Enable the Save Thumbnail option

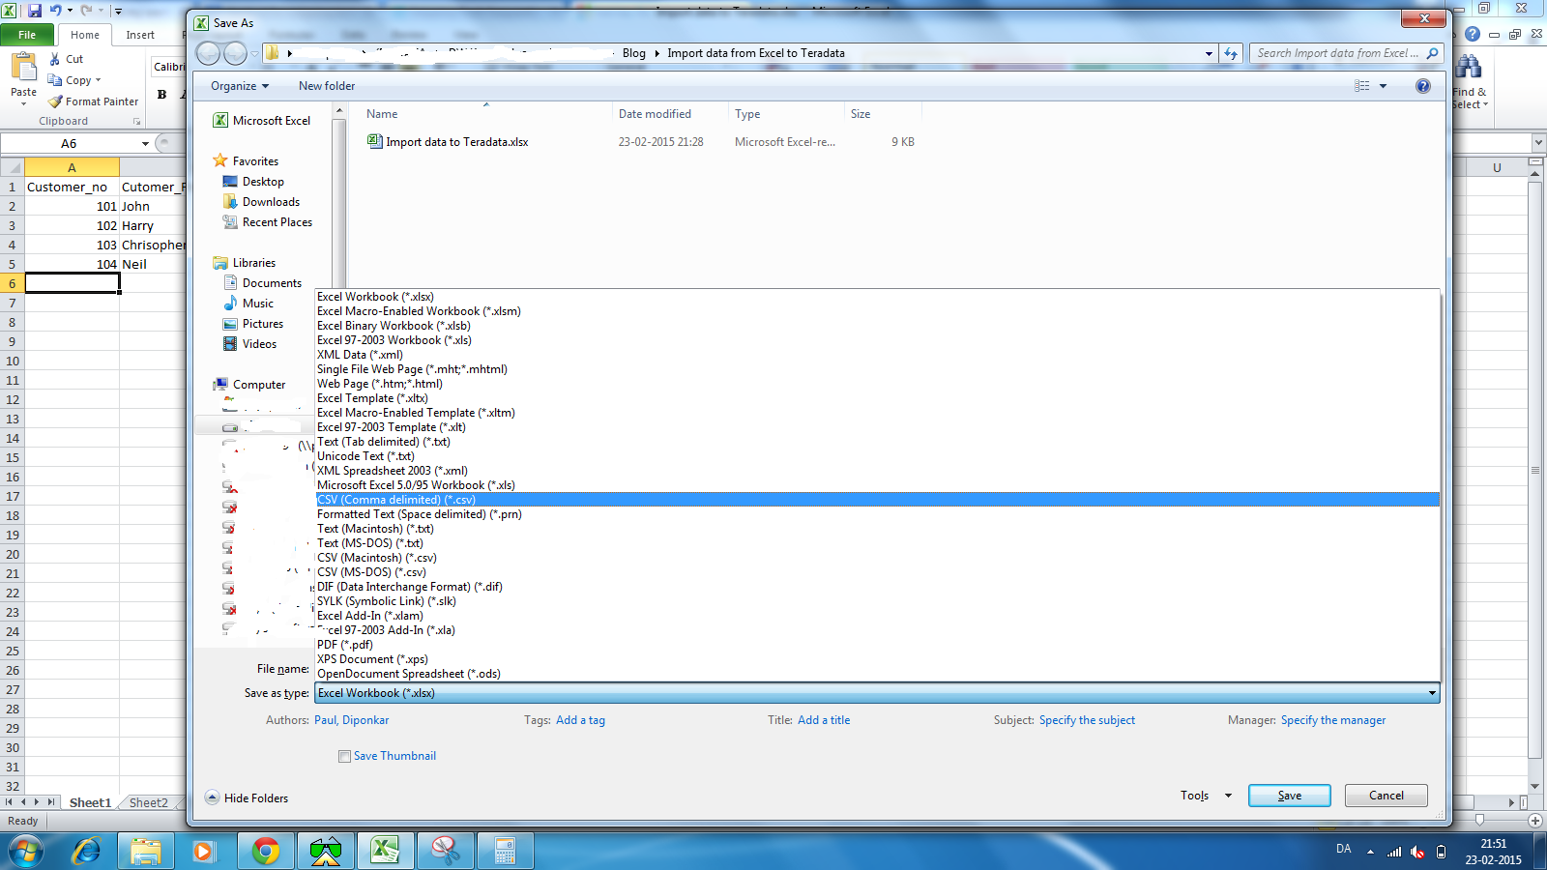[345, 756]
